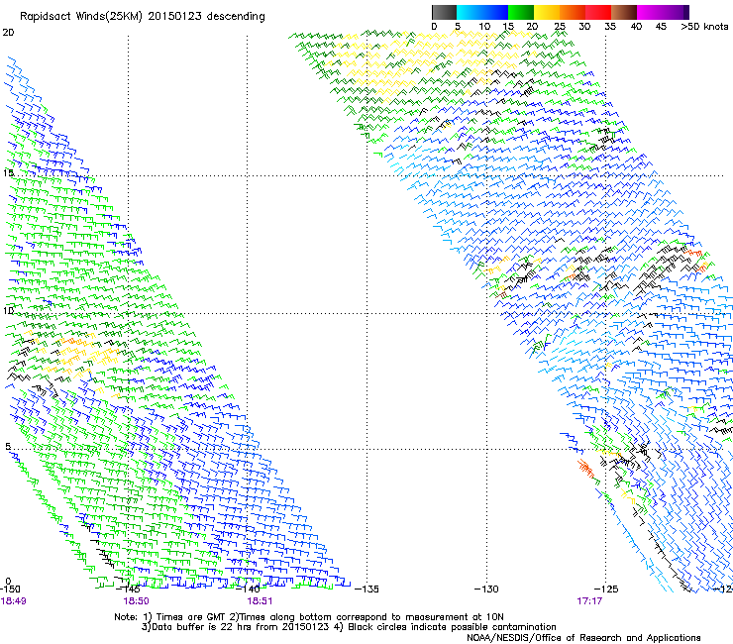Click the longitude label '-135'

click(366, 589)
